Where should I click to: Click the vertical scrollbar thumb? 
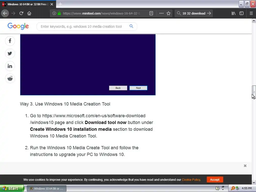click(x=254, y=92)
